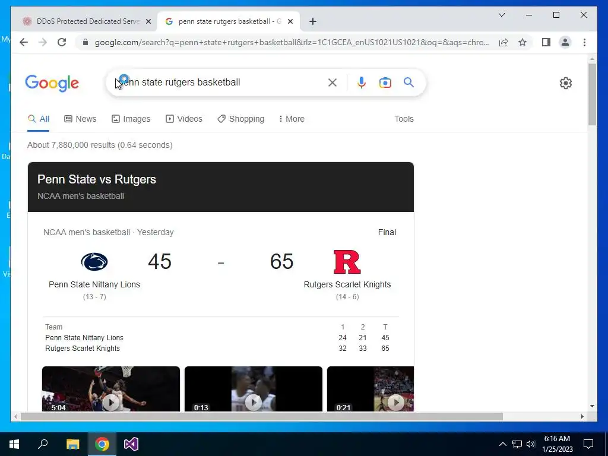608x456 pixels.
Task: Start voice search with the microphone
Action: 362,82
